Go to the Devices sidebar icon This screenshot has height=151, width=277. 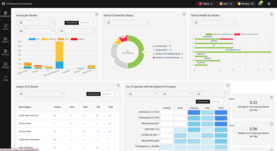tap(5, 52)
